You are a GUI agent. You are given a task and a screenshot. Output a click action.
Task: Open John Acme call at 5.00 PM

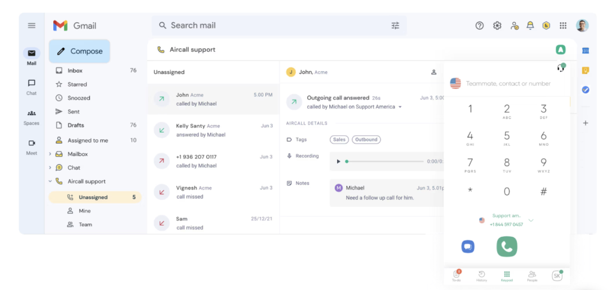213,99
